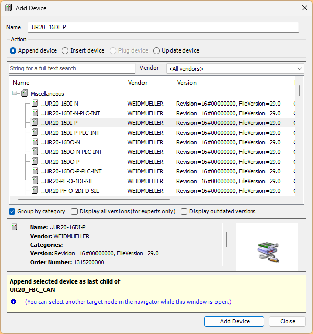This screenshot has width=313, height=334.
Task: Enable Display all versions for experts only
Action: point(74,211)
